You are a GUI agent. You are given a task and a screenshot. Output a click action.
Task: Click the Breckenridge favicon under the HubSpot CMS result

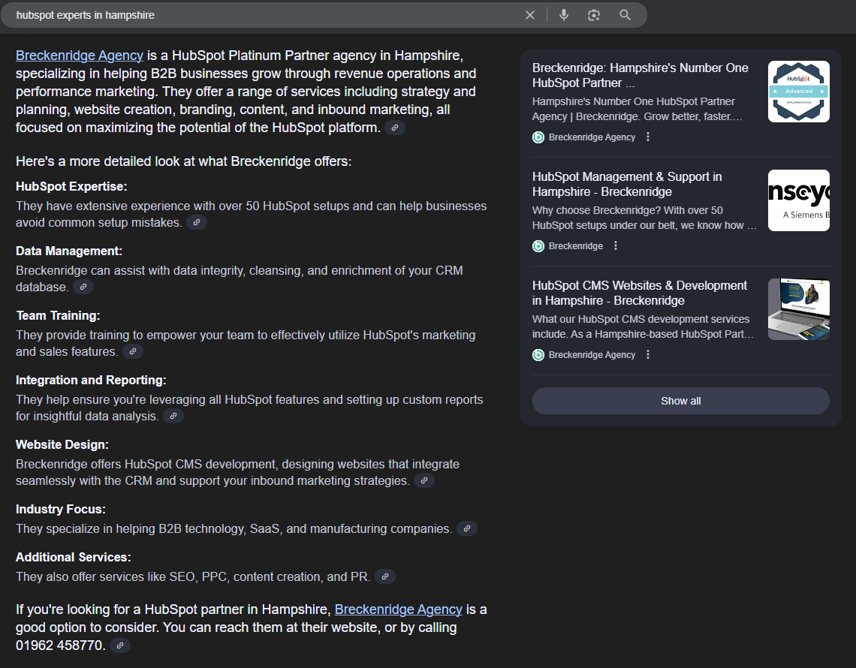[538, 355]
